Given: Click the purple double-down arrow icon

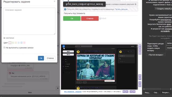Looking at the screenshot, I should [x=140, y=86].
